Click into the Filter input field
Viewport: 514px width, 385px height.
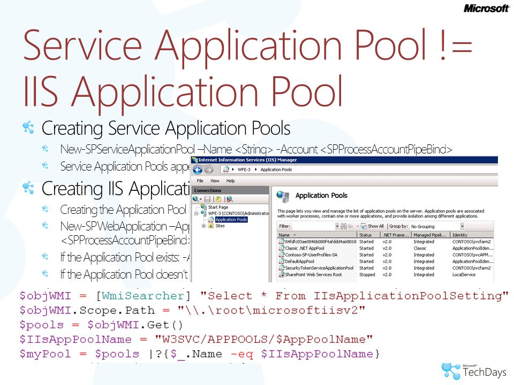[313, 226]
